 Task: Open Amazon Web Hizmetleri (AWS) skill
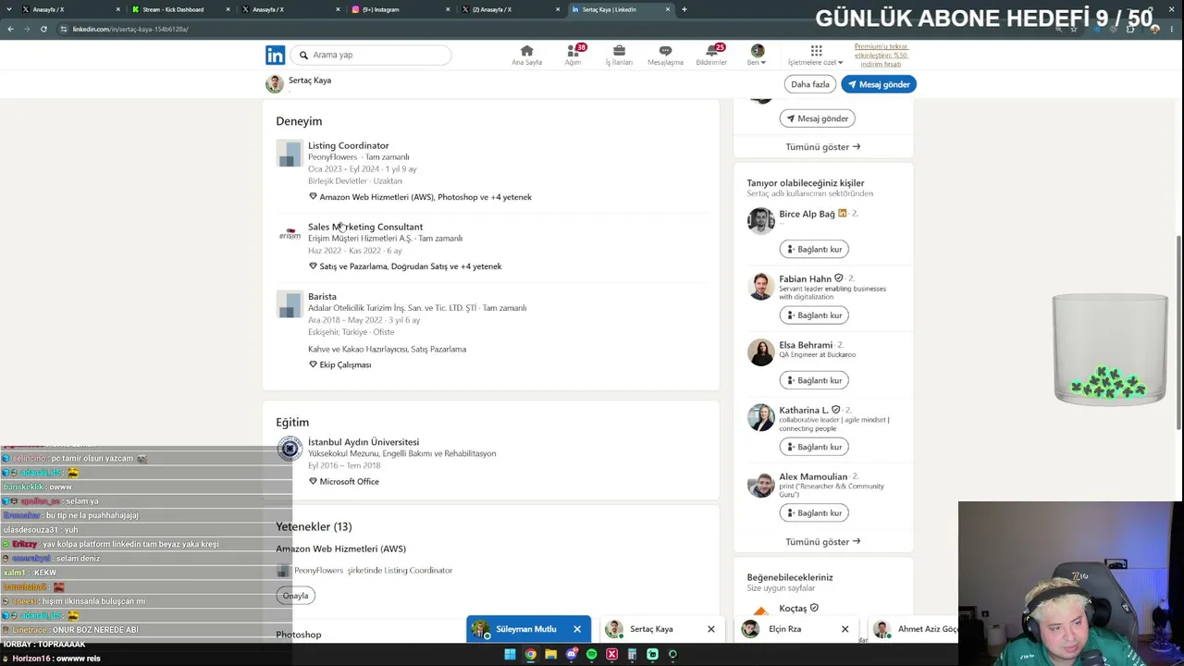click(x=340, y=549)
